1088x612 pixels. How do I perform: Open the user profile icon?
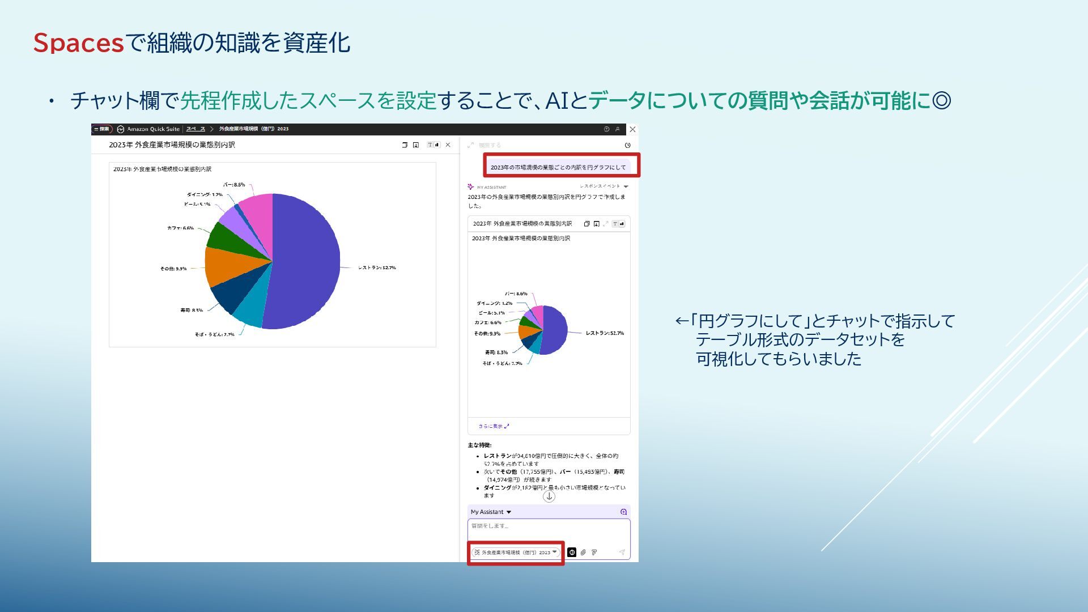618,129
